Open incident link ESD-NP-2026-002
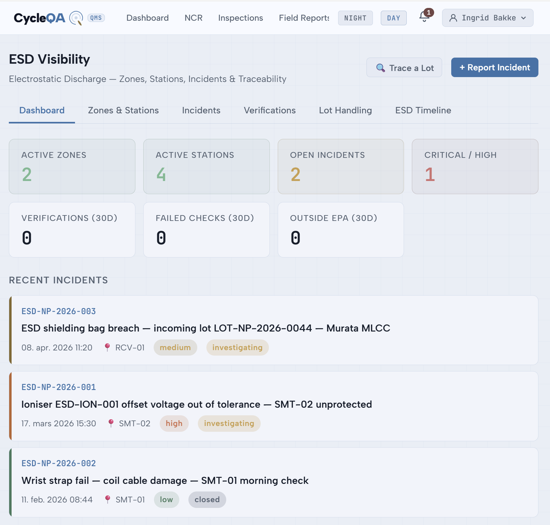Image resolution: width=550 pixels, height=525 pixels. (x=59, y=463)
